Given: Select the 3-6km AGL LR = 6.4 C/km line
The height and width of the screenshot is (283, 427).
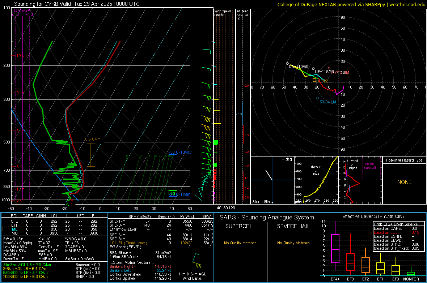Looking at the screenshot, I should click(25, 269).
